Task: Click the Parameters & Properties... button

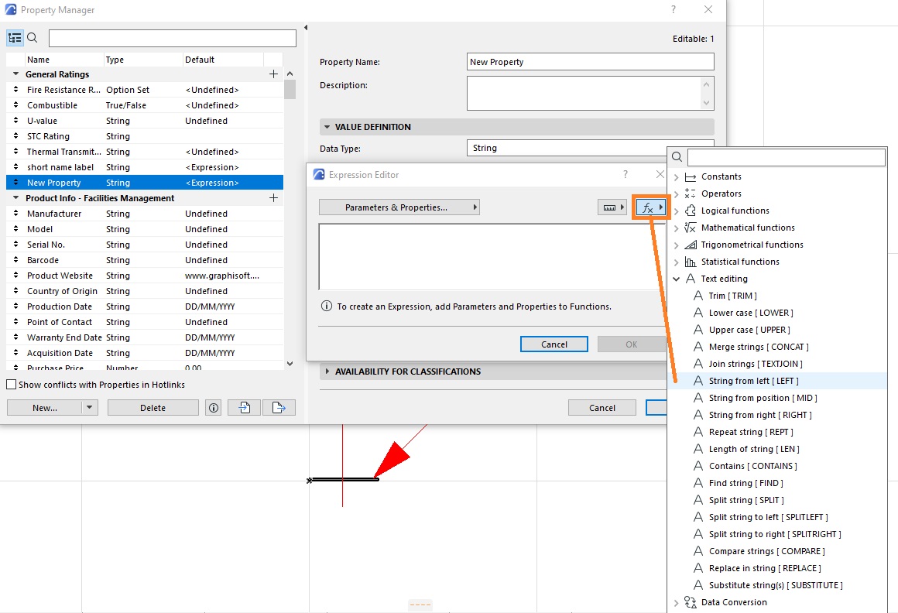Action: tap(399, 207)
